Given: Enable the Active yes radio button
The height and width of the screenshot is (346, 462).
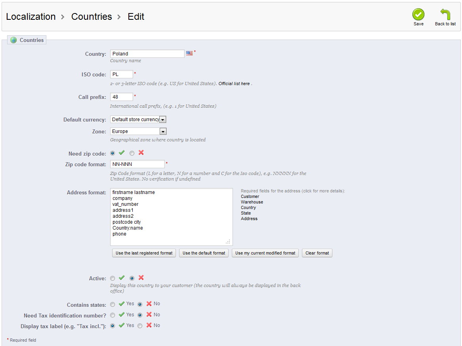Looking at the screenshot, I should click(113, 278).
